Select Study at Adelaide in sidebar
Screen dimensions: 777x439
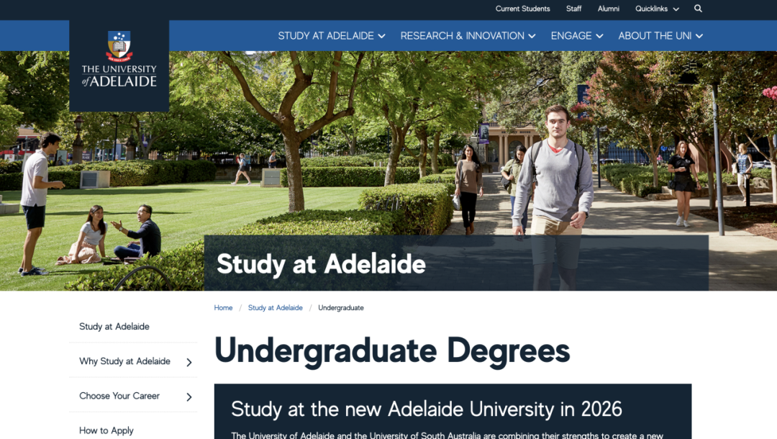114,327
